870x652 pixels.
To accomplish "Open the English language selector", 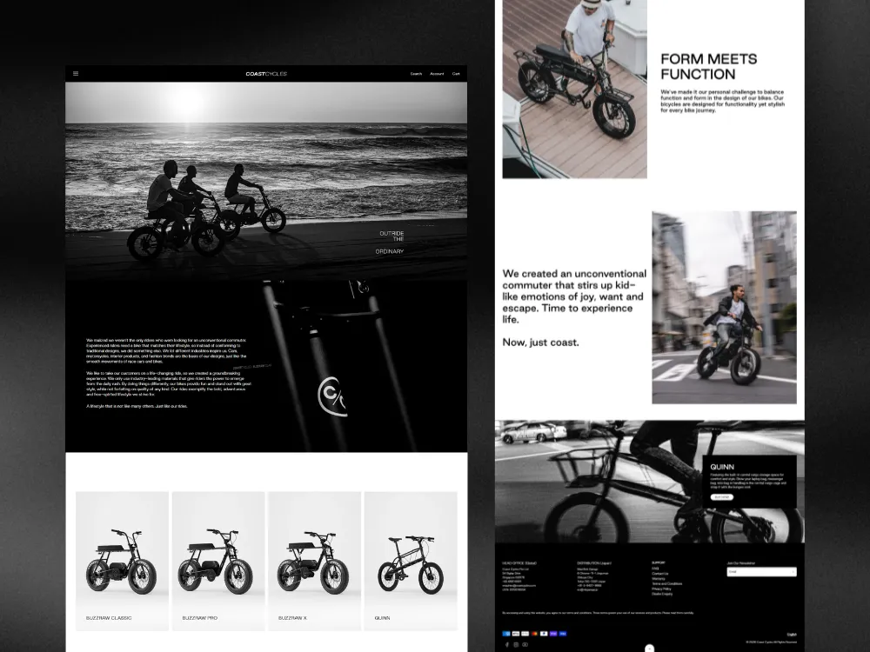I will pyautogui.click(x=792, y=635).
